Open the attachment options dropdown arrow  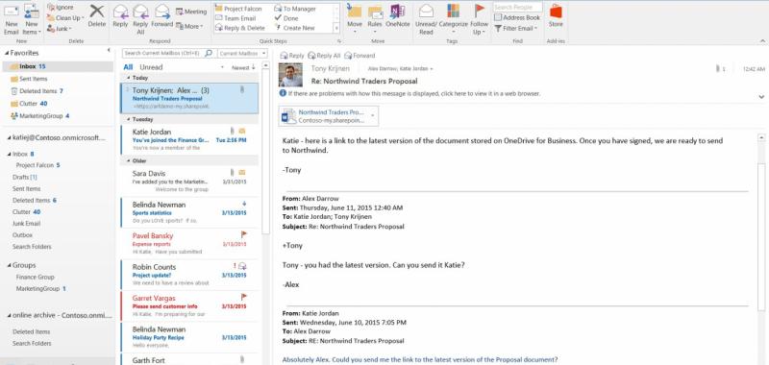[x=372, y=116]
